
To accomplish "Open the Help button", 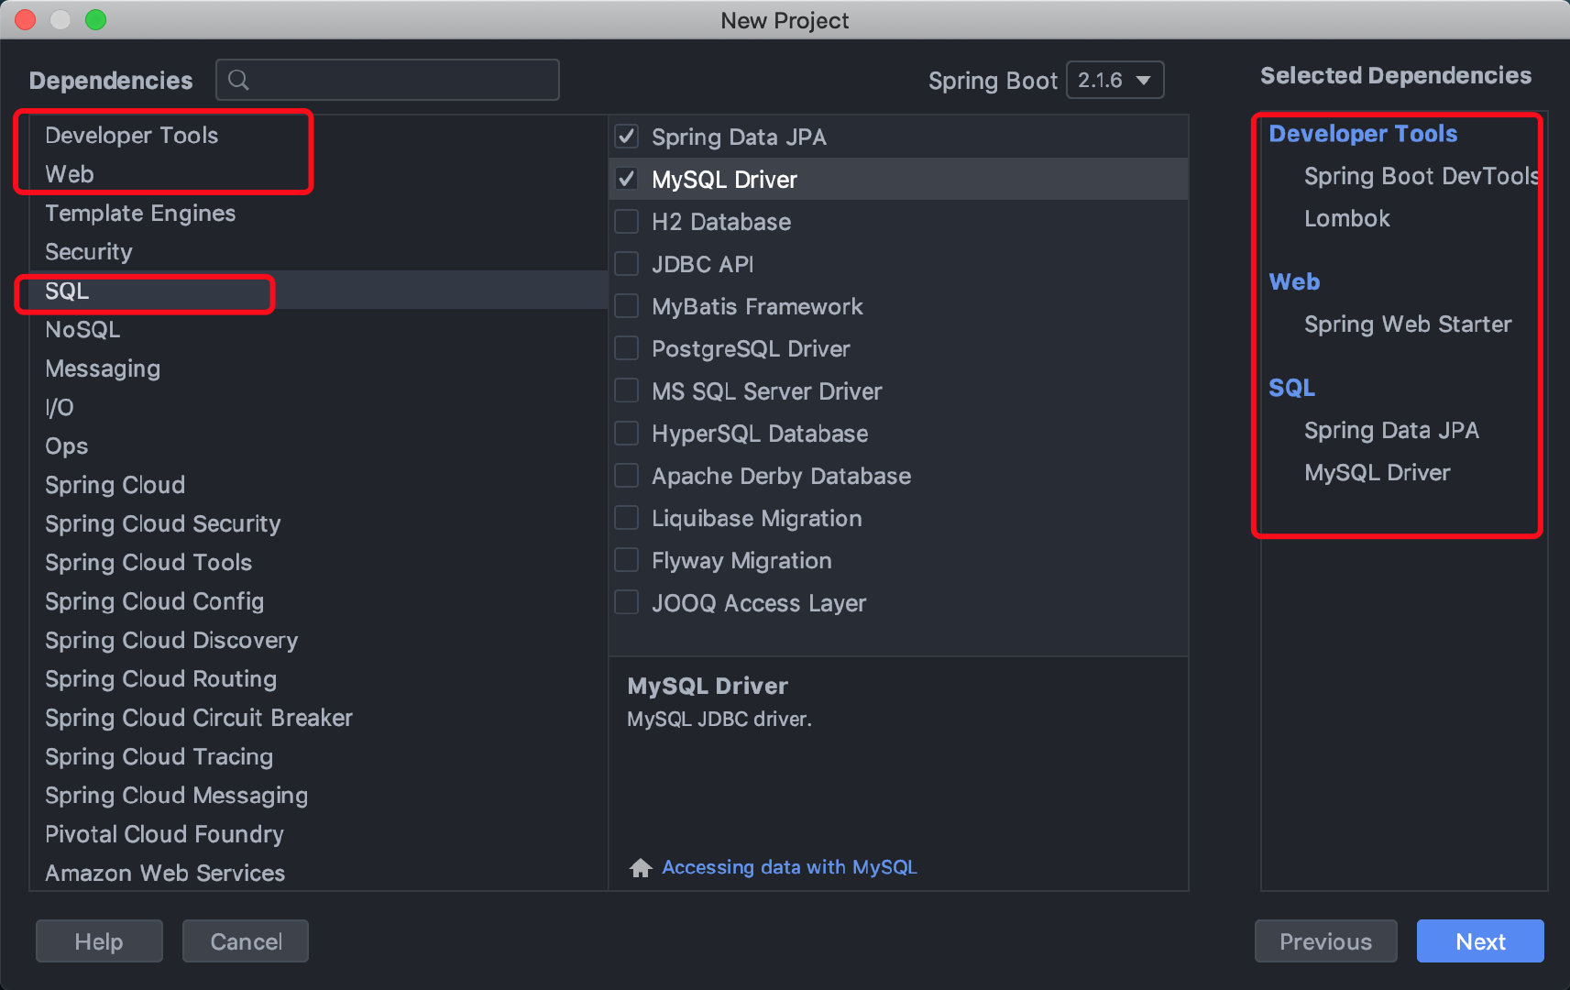I will [99, 941].
